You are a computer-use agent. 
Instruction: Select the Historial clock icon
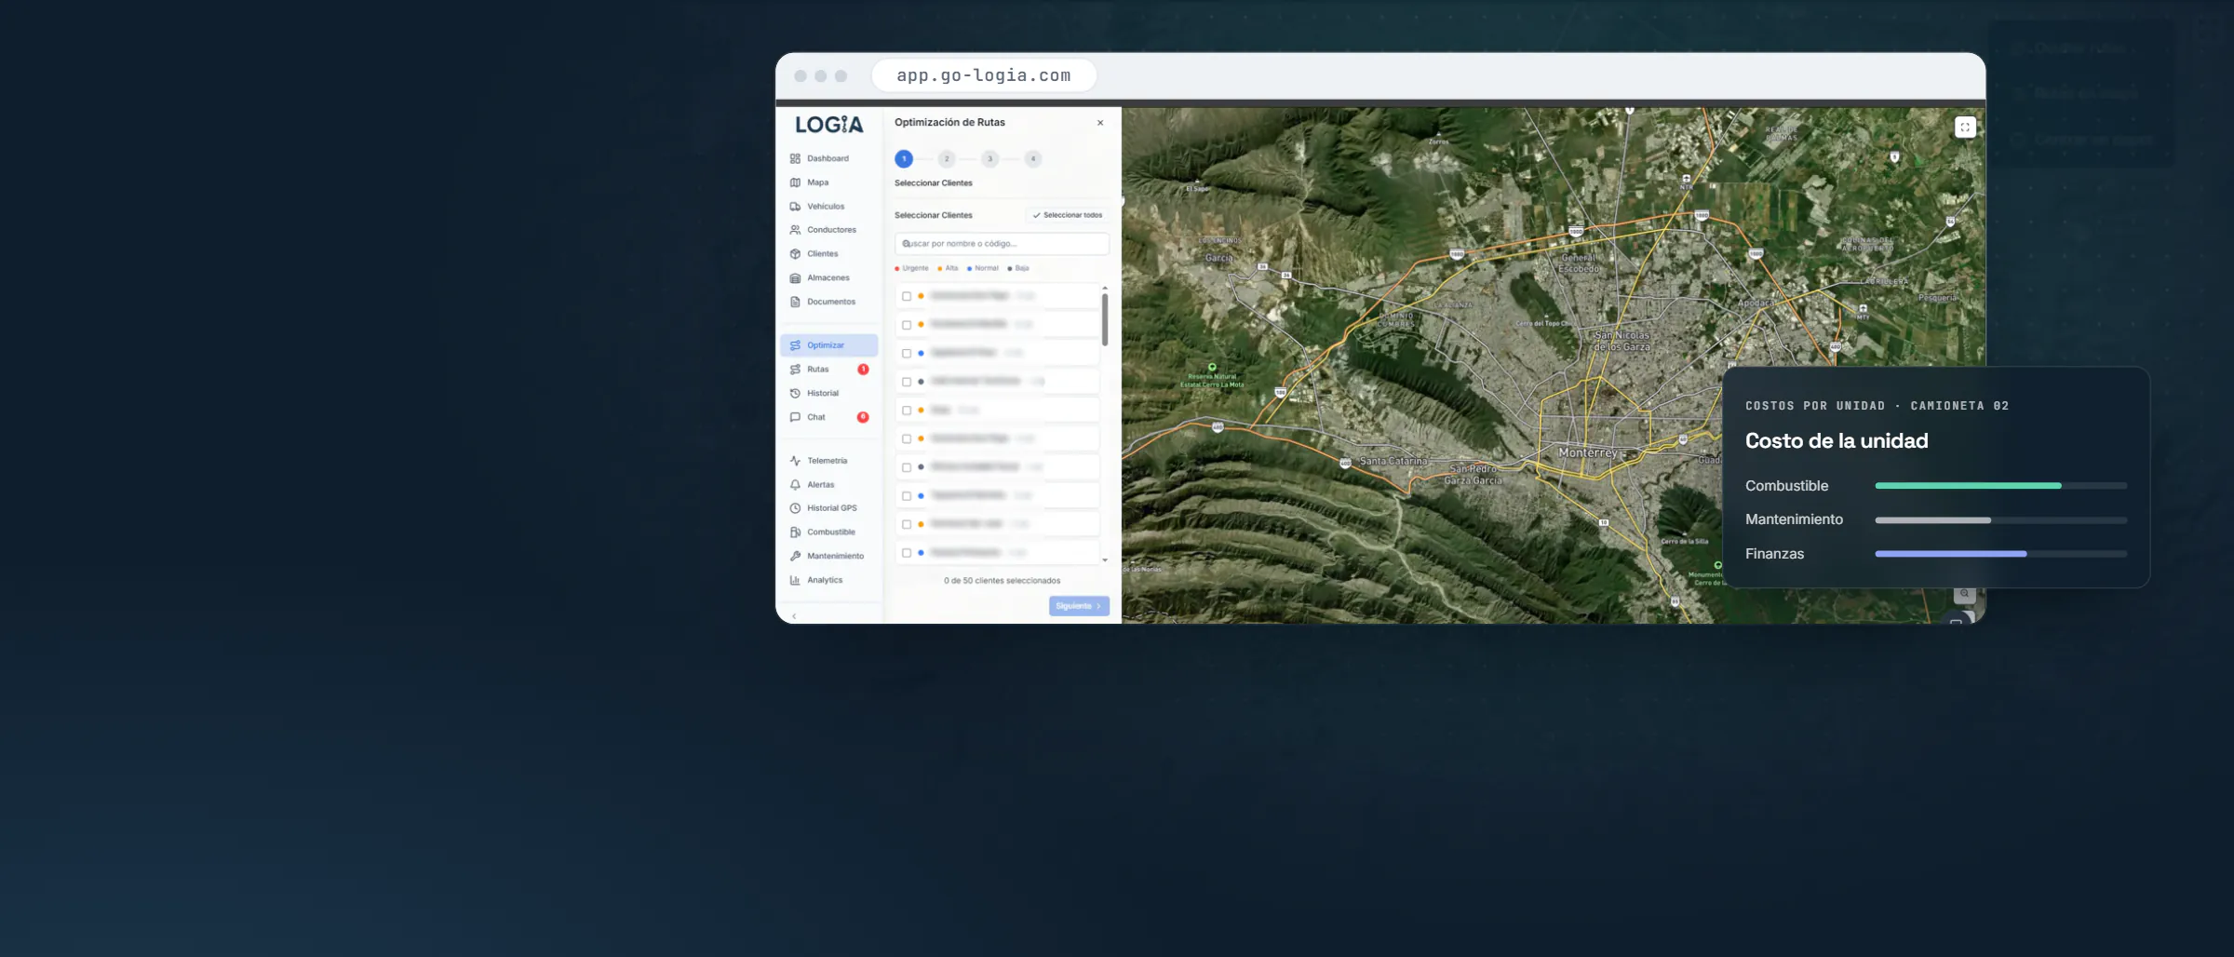[795, 394]
